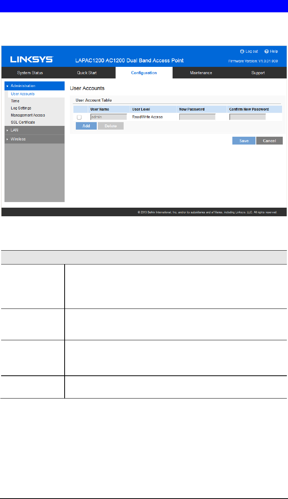Cancel the user account changes
The height and width of the screenshot is (499, 288).
point(269,141)
